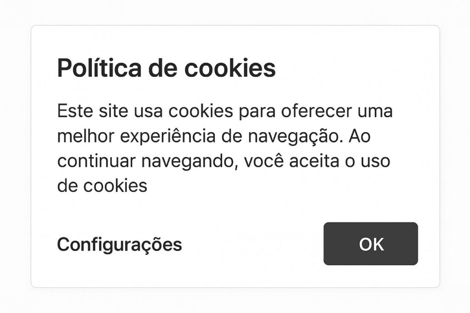470x313 pixels.
Task: Open the Configurações link
Action: (119, 244)
